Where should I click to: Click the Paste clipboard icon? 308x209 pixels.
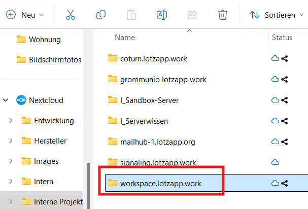point(131,15)
